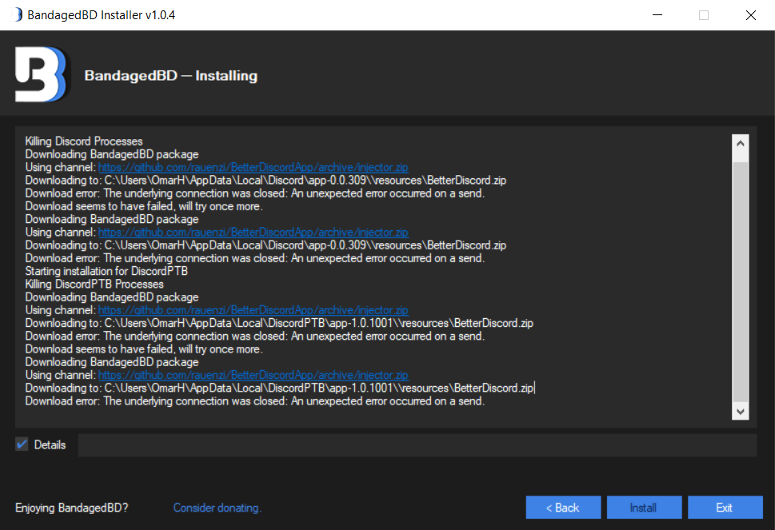Open the injector.zip link under DiscordPTB section
Screen dimensions: 775x530
(x=253, y=309)
